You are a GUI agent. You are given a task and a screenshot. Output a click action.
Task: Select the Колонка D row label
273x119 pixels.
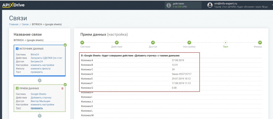(87, 74)
